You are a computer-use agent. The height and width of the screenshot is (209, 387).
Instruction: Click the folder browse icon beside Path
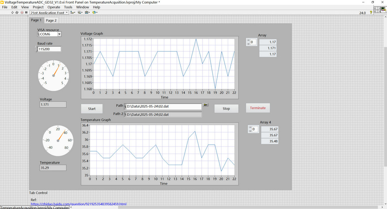[x=206, y=105]
